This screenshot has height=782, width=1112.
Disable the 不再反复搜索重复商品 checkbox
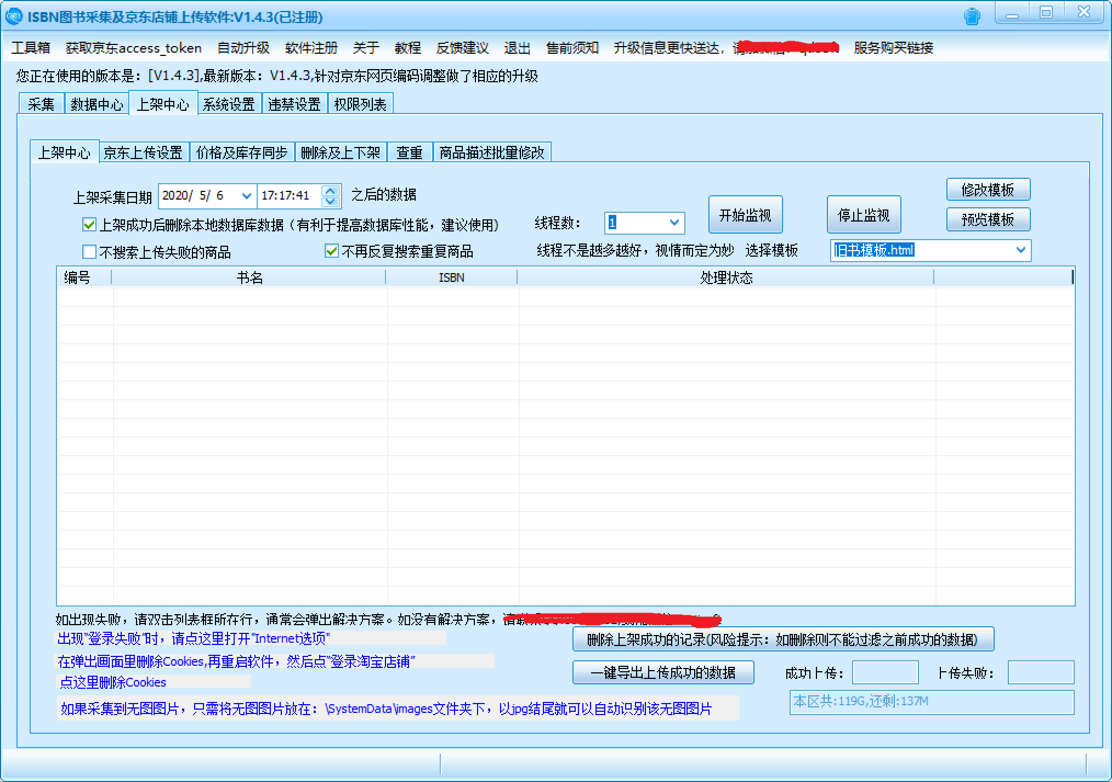tap(332, 251)
